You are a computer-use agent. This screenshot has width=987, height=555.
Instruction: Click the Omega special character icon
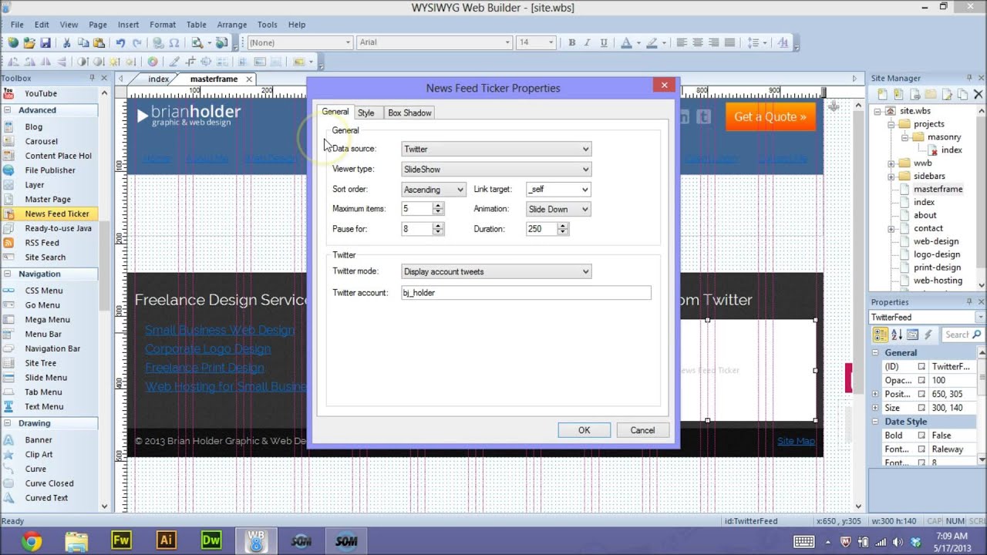click(x=174, y=43)
